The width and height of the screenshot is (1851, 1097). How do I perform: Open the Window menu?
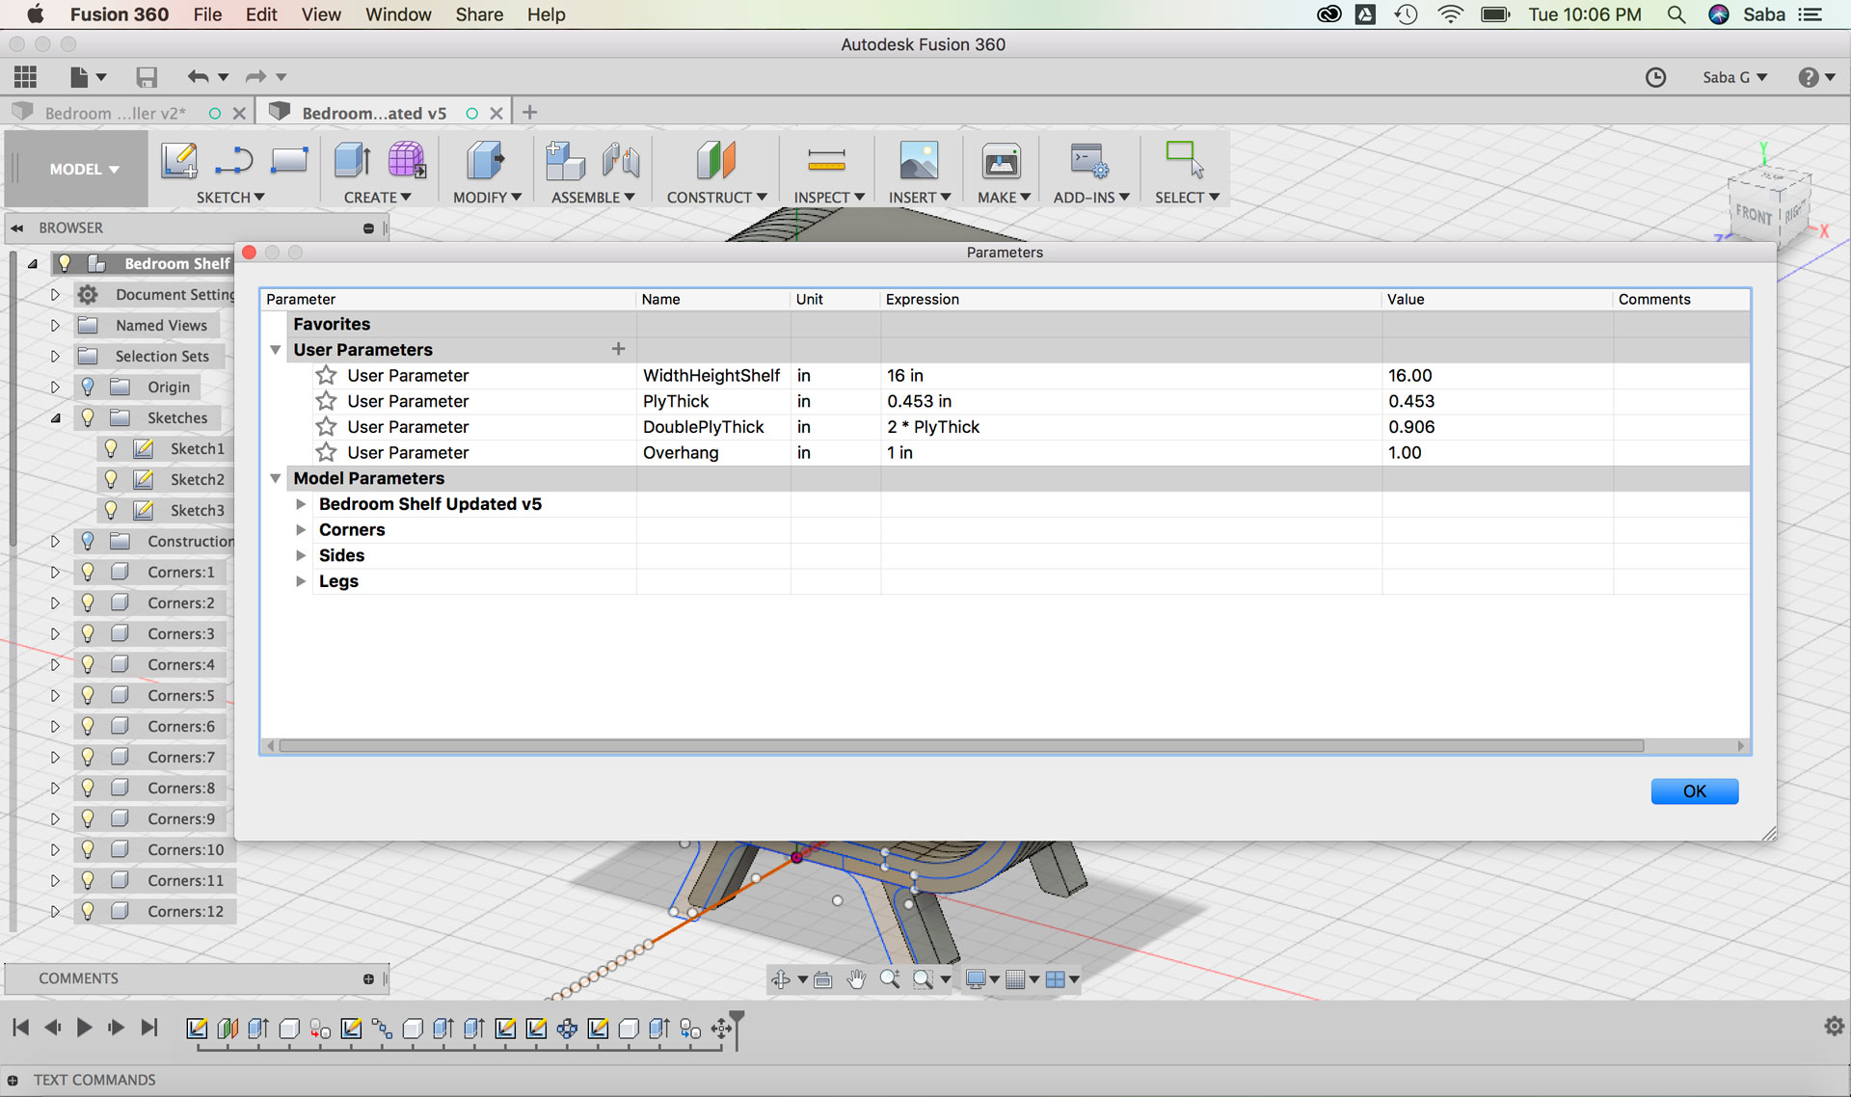(397, 14)
